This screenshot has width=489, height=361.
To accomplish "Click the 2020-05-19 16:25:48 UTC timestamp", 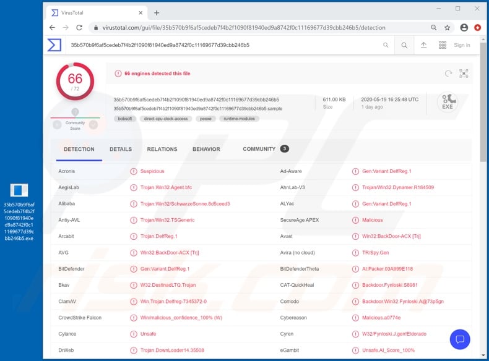I will coord(390,100).
